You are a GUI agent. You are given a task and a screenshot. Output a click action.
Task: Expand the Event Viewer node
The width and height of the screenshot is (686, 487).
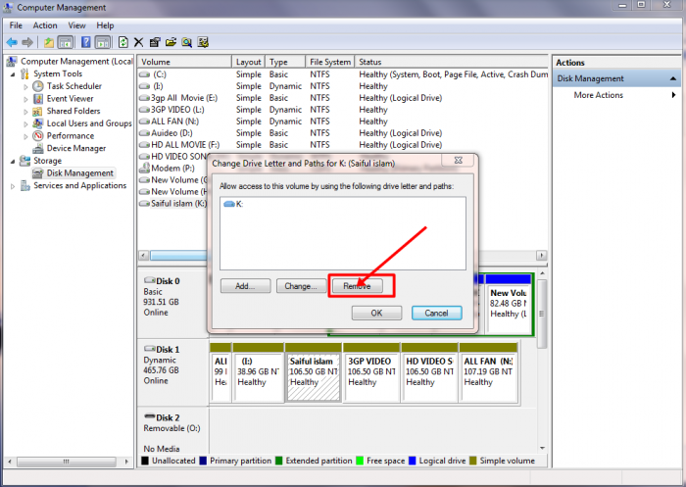click(x=25, y=99)
